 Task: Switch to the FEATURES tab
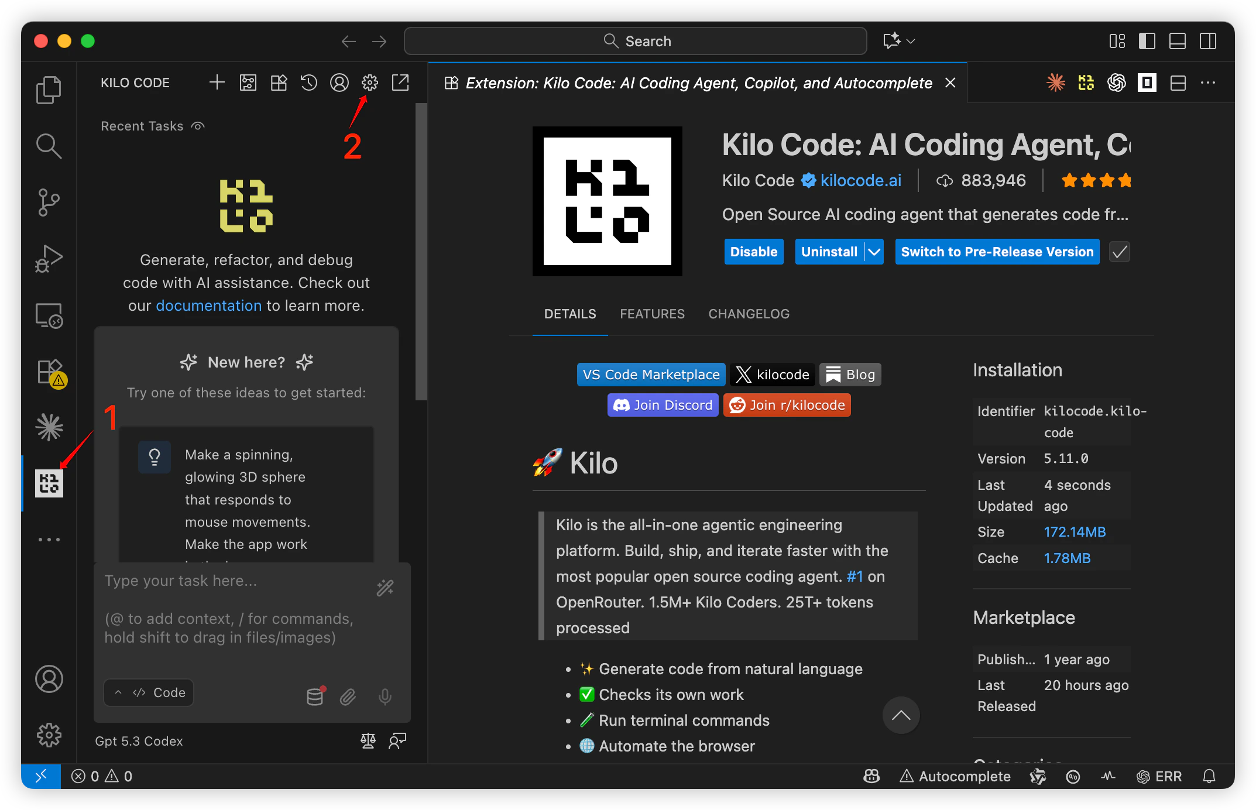point(652,314)
